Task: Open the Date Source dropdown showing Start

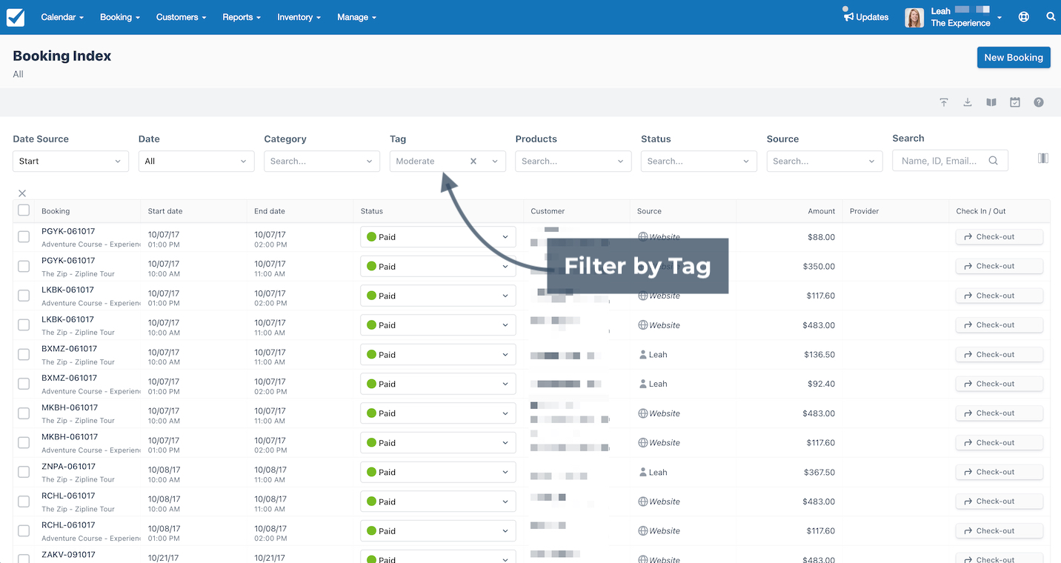Action: tap(70, 161)
